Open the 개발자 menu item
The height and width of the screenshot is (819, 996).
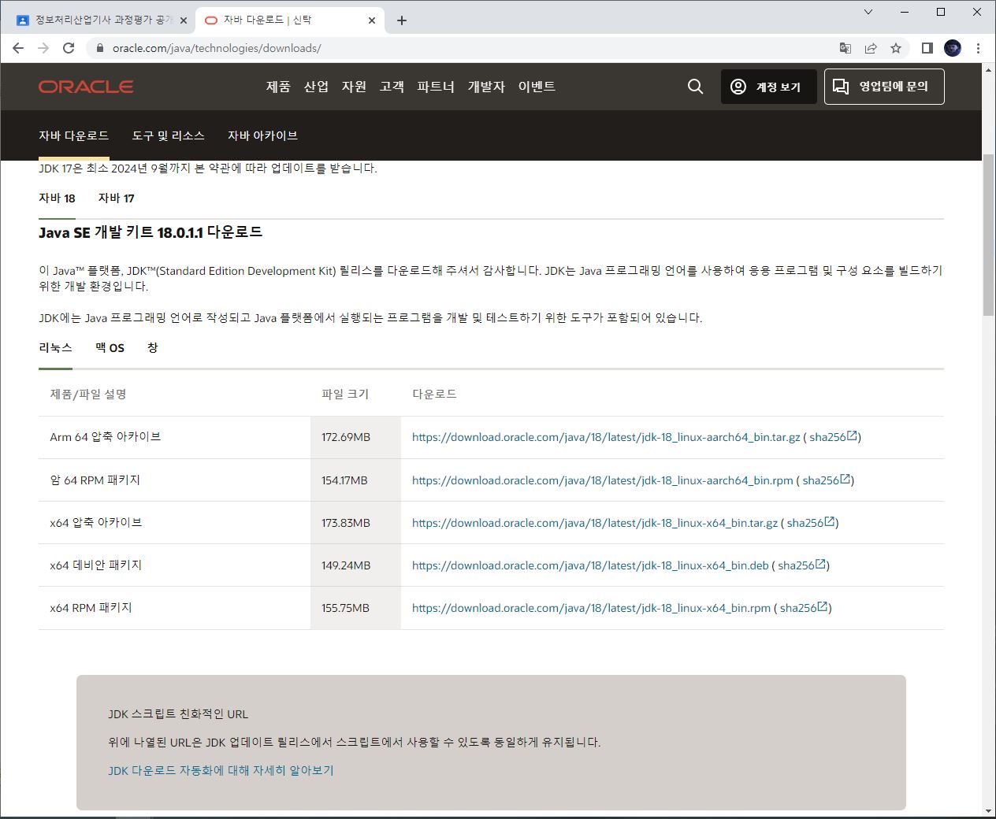click(486, 87)
